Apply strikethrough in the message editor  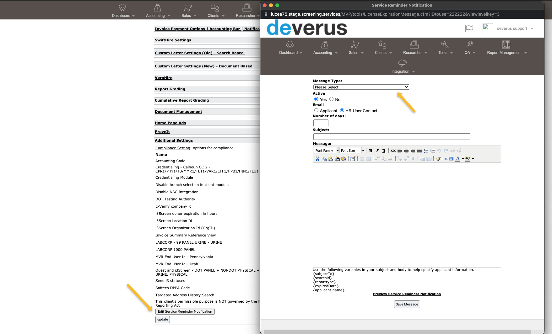(393, 151)
